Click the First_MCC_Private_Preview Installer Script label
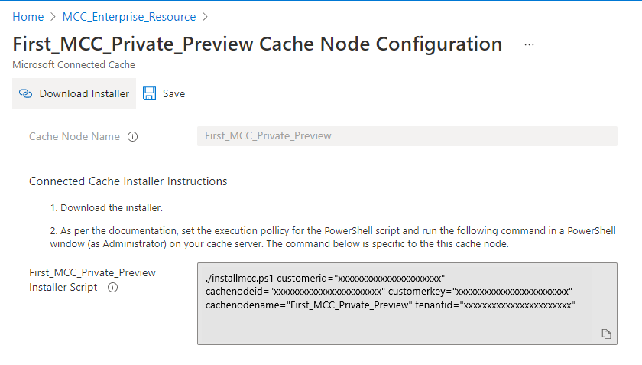Image resolution: width=642 pixels, height=365 pixels. pyautogui.click(x=92, y=280)
